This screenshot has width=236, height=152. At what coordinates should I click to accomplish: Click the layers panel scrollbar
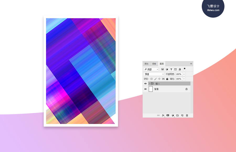tap(192, 97)
